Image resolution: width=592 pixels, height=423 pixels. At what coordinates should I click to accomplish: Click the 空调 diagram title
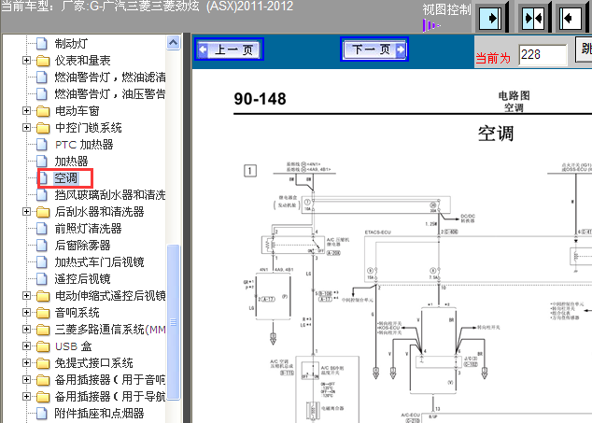[496, 134]
